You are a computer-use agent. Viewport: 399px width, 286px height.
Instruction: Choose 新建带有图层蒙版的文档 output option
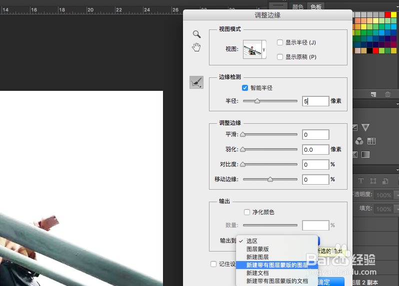click(x=277, y=281)
